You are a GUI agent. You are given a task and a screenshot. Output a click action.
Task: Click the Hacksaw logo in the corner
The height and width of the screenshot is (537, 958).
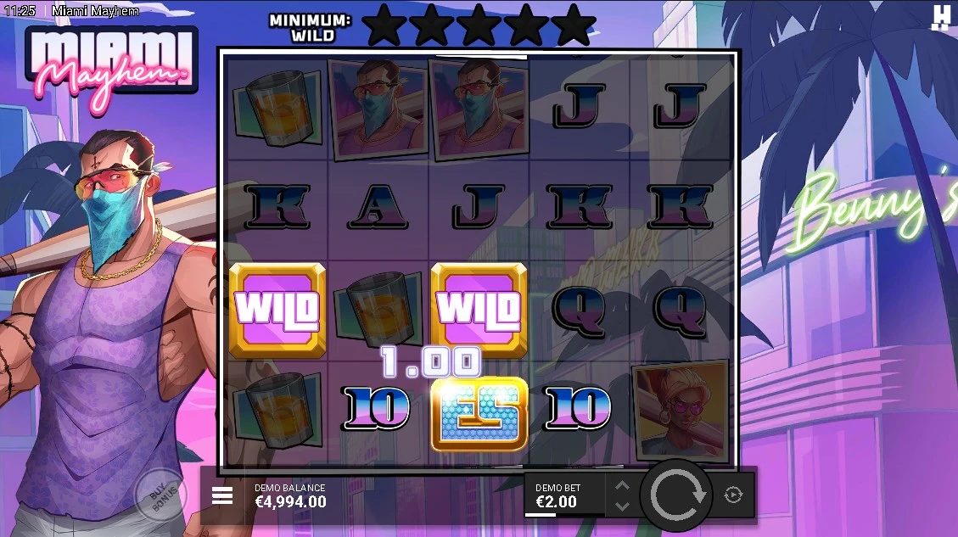pos(942,17)
